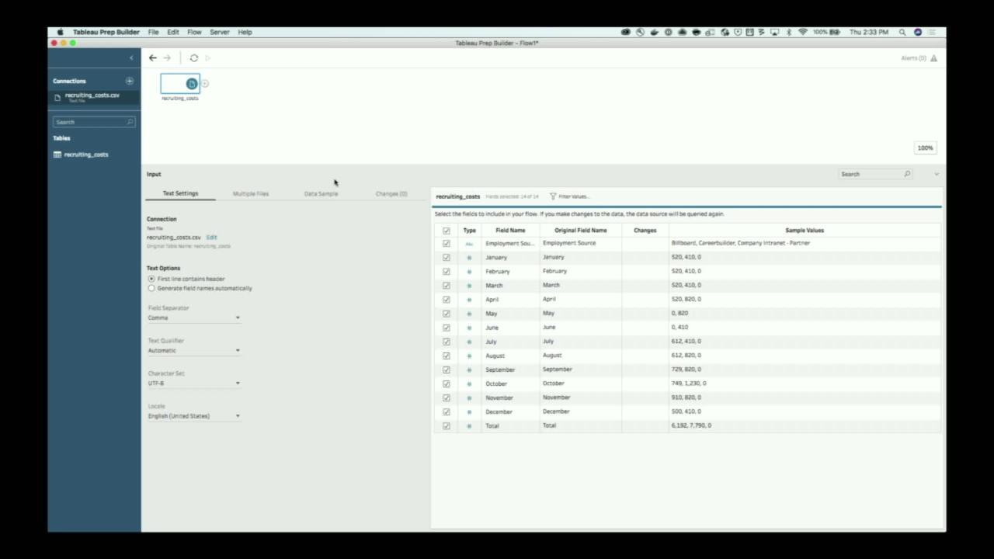Change data type icon for Employment Source
The image size is (994, 559).
469,244
